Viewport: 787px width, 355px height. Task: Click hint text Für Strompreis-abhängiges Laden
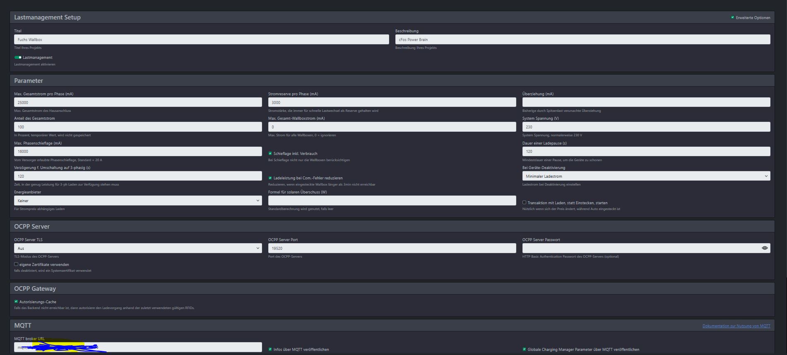click(x=39, y=209)
